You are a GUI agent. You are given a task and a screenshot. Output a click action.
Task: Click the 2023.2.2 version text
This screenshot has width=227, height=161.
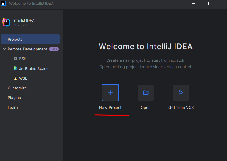[20, 25]
